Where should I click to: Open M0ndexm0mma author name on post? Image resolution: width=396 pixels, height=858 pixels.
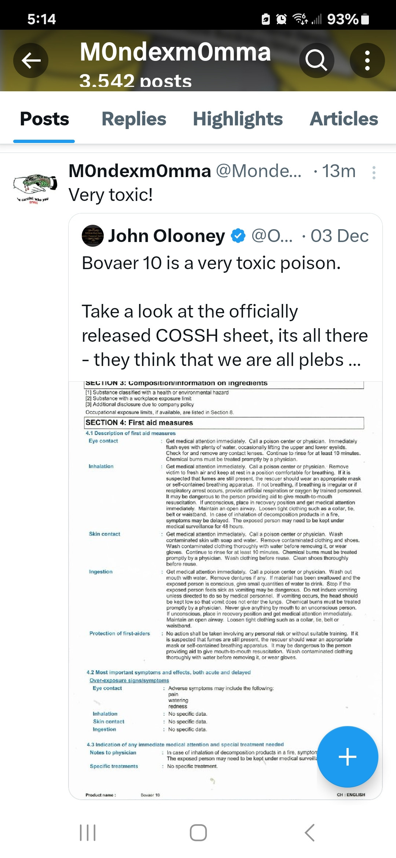pyautogui.click(x=140, y=171)
